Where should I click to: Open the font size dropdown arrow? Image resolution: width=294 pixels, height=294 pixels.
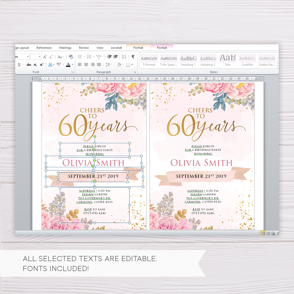(x=40, y=57)
